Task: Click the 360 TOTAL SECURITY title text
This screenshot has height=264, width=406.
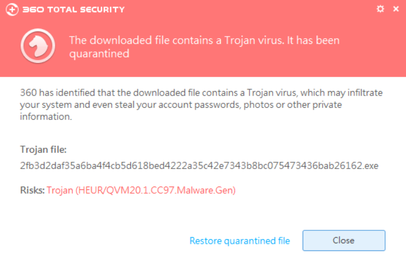Action: click(x=74, y=10)
